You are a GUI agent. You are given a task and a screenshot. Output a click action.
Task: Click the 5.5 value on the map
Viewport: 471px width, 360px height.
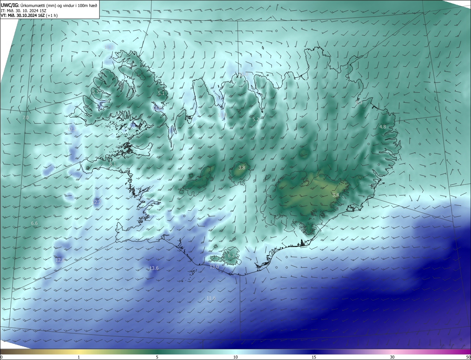click(x=96, y=92)
